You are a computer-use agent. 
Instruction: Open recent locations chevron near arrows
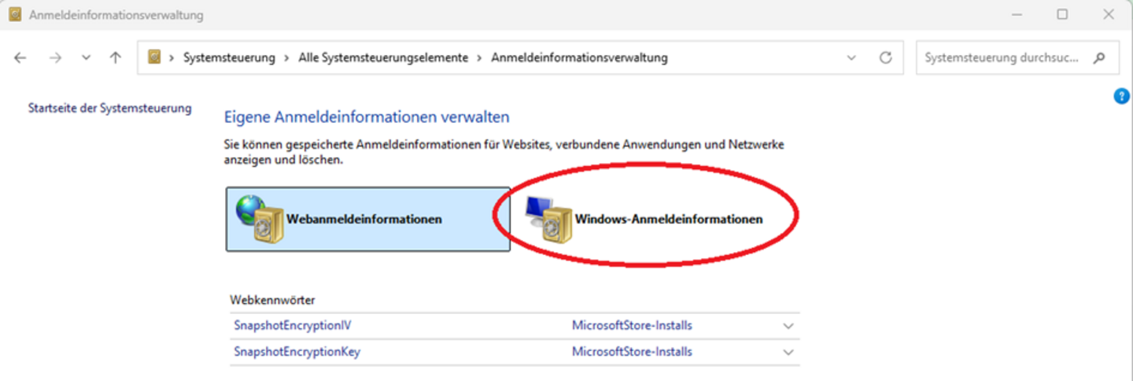(x=86, y=57)
